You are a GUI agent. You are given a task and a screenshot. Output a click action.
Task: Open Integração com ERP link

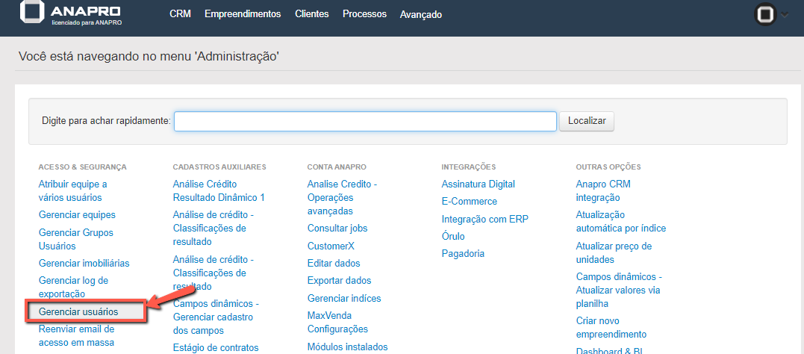484,219
